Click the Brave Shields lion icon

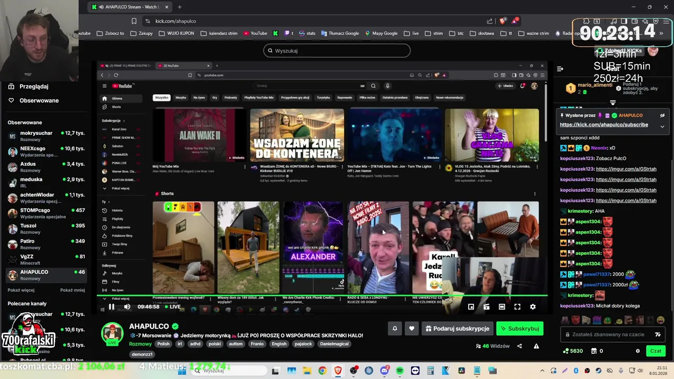click(x=503, y=21)
